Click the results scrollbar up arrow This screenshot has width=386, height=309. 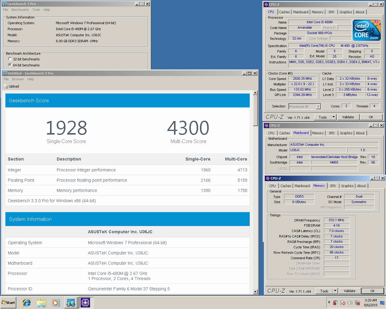coord(255,93)
